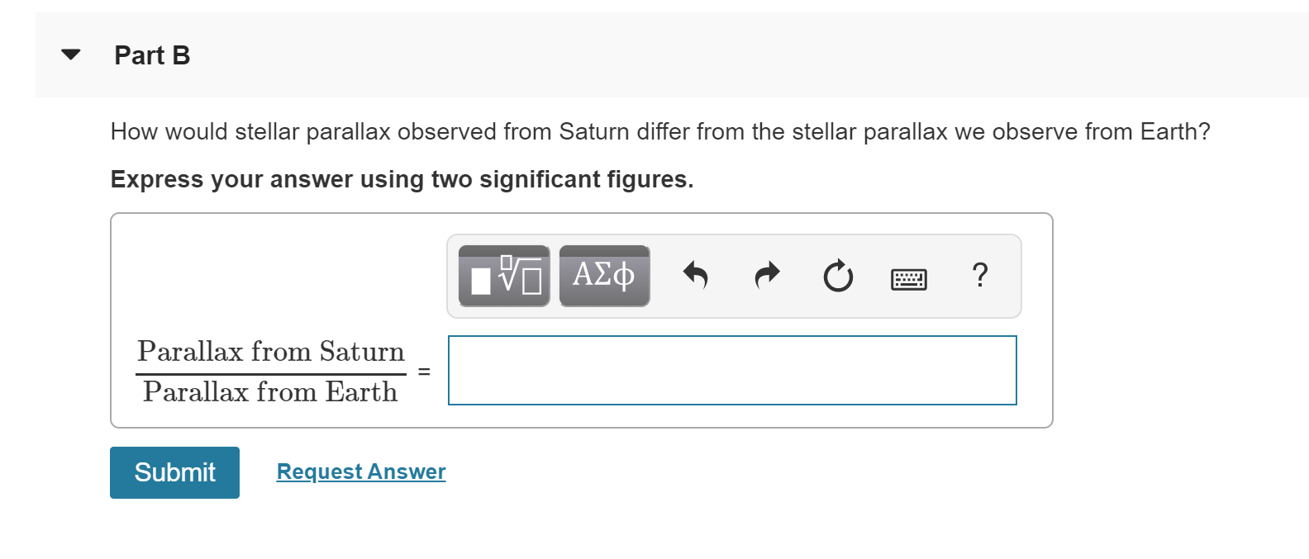Select the equals sign beside the fraction

pyautogui.click(x=426, y=371)
